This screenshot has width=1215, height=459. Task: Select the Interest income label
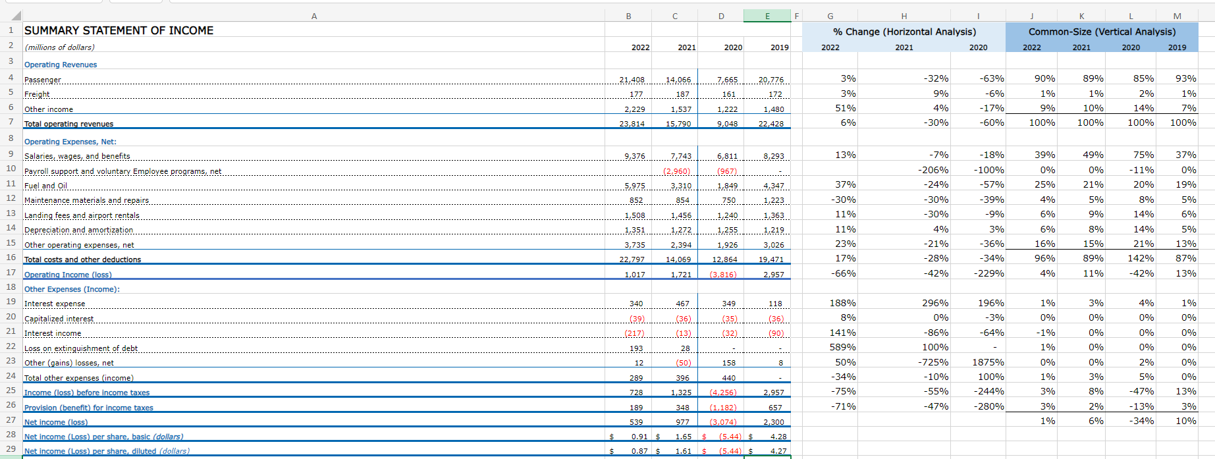pos(53,333)
